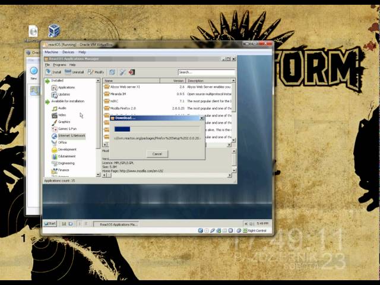Open the VirtualBox Machine menu
This screenshot has height=285, width=380.
point(52,52)
